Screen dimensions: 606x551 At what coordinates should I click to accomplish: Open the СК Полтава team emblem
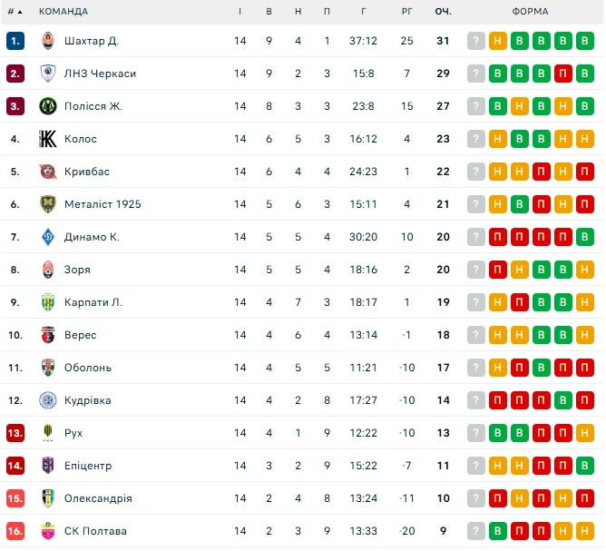tap(48, 531)
